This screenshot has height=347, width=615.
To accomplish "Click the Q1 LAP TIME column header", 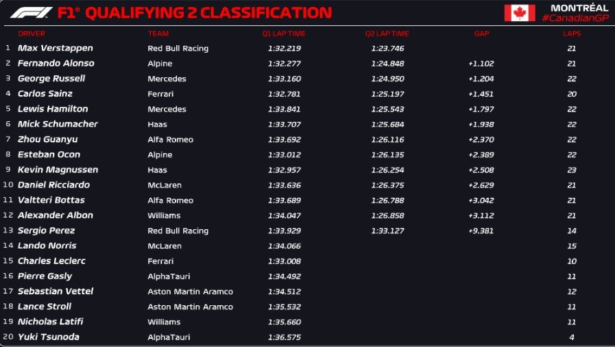I will [x=283, y=34].
